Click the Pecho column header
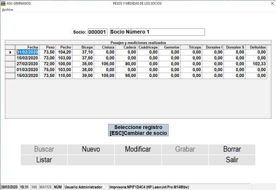 [x=64, y=47]
